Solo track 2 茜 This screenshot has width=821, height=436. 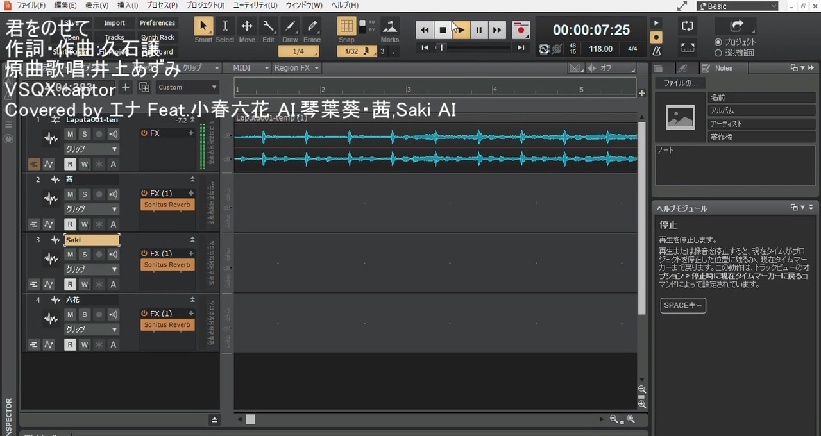[x=84, y=194]
